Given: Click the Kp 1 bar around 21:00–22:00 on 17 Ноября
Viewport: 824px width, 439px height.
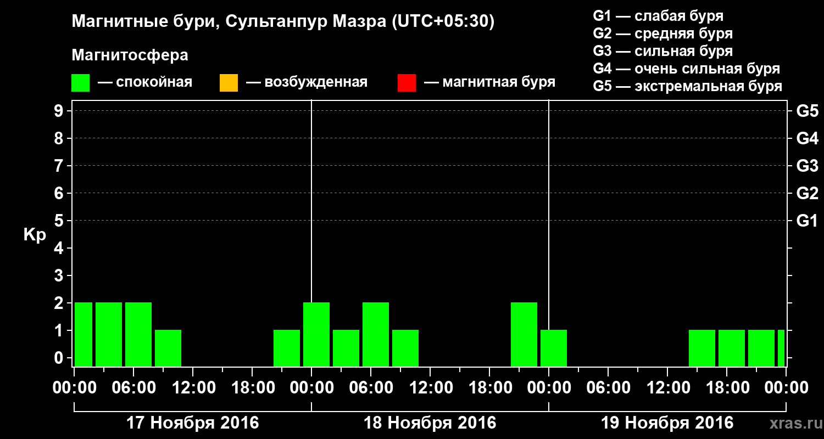Looking at the screenshot, I should 287,348.
